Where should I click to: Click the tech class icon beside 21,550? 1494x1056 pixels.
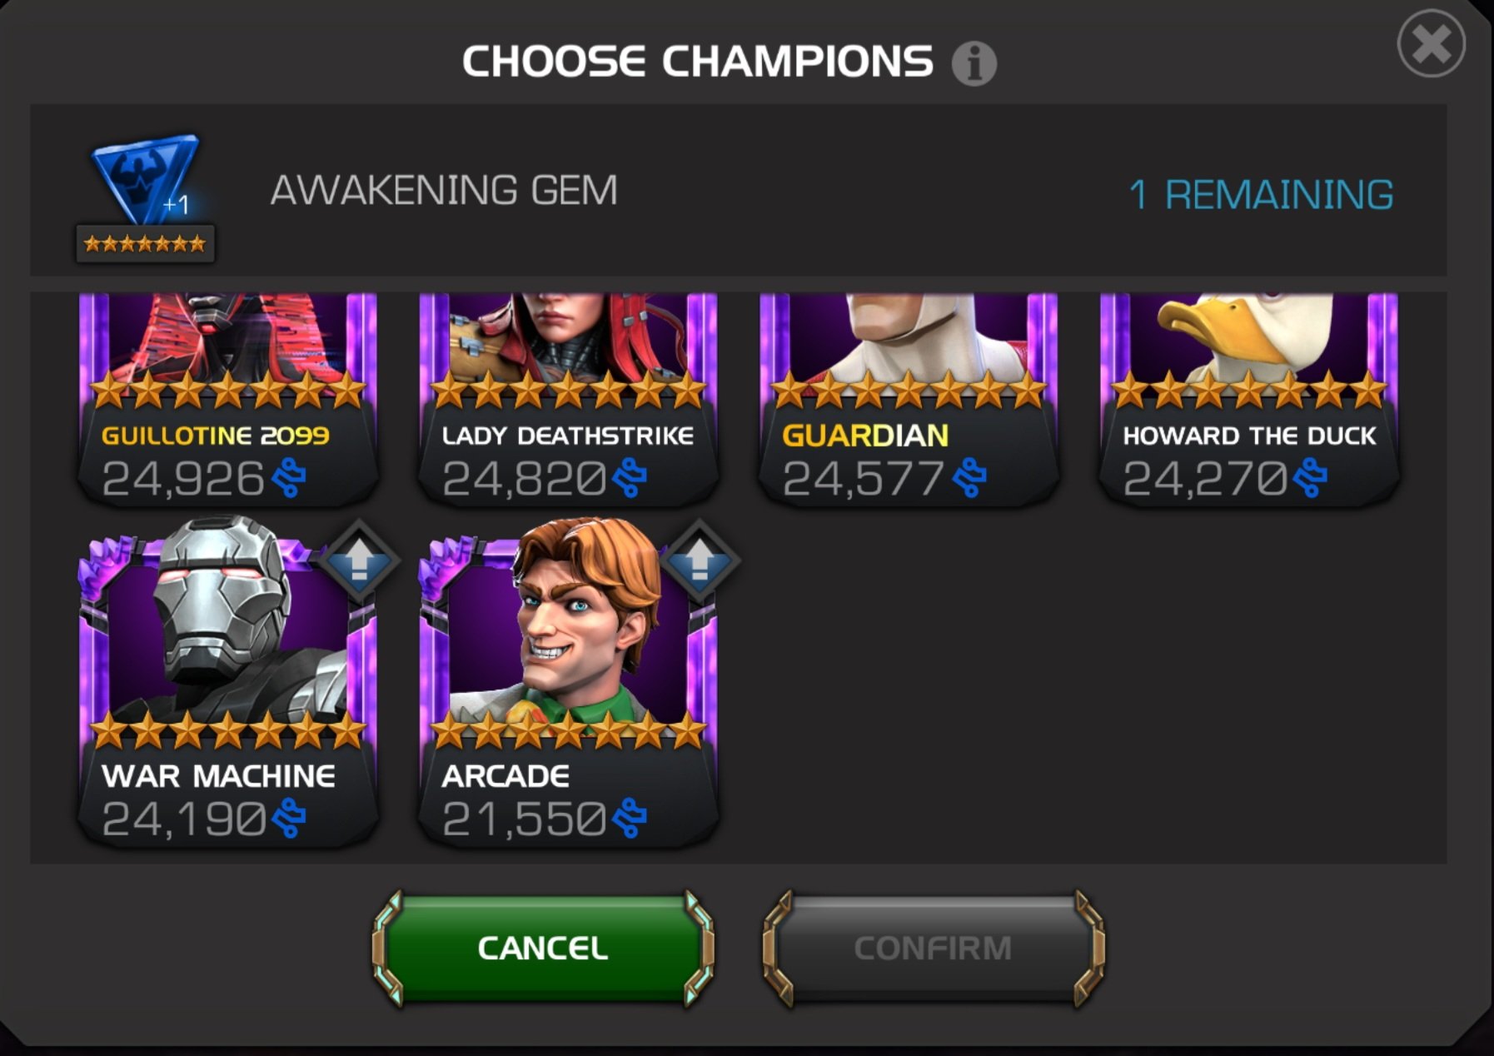(629, 819)
